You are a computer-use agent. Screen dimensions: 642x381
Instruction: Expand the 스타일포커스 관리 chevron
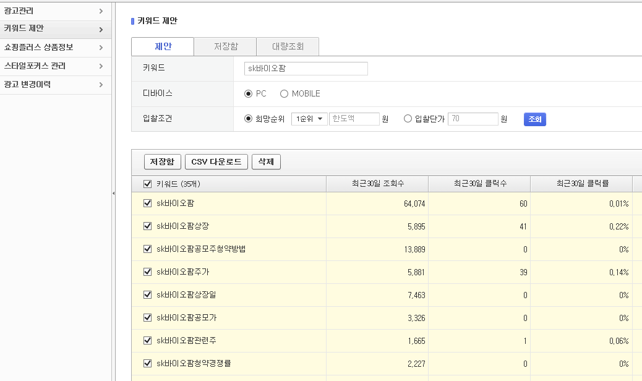pos(101,66)
